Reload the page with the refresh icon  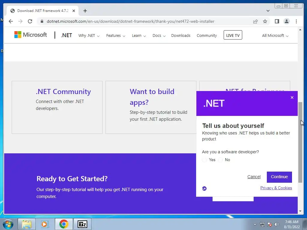(30, 21)
